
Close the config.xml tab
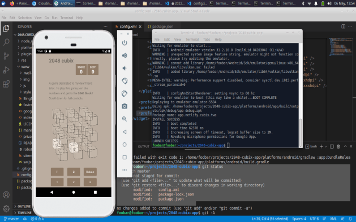[x=140, y=27]
